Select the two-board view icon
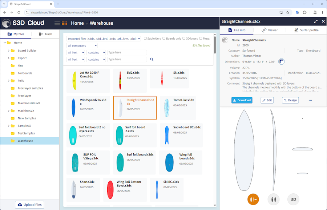Viewport: 327px width, 210px height. pos(273,199)
